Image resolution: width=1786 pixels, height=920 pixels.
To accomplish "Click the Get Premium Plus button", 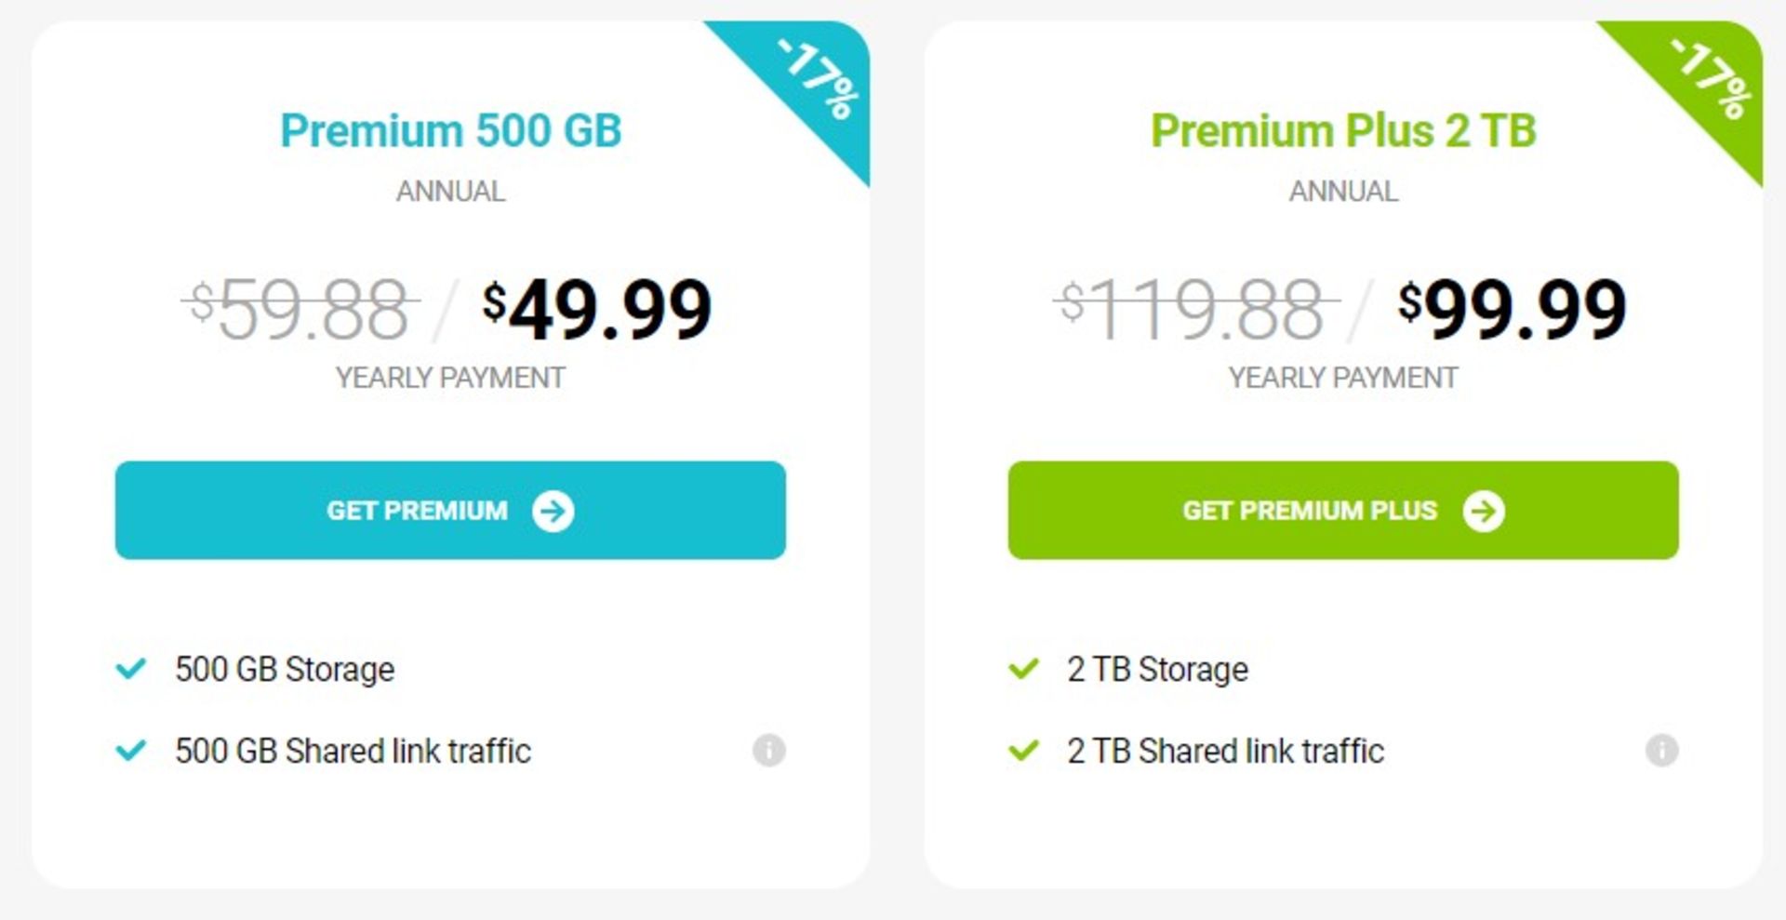I will pyautogui.click(x=1343, y=510).
